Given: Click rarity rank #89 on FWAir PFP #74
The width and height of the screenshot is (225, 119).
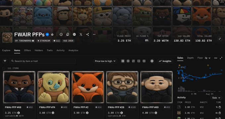Looking at the screenshot, I should (64, 107).
